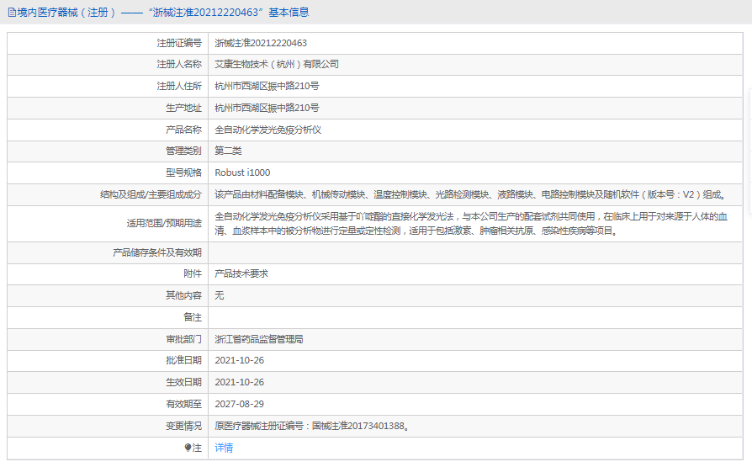Click the 注册人名称 label
Viewport: 752px width, 467px height.
(x=179, y=64)
